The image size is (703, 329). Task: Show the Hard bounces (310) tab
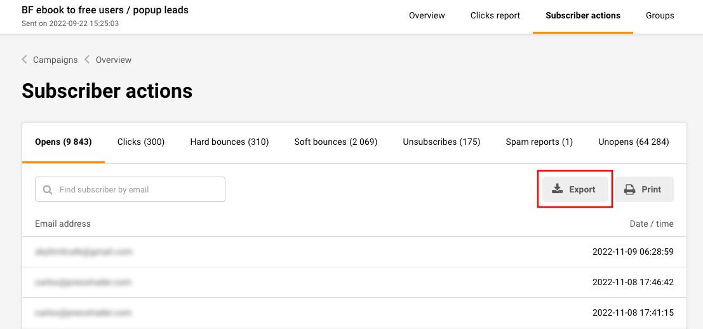coord(229,142)
